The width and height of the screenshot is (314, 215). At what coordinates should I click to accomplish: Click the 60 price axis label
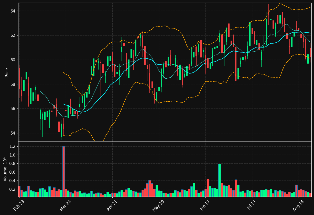coord(13,60)
